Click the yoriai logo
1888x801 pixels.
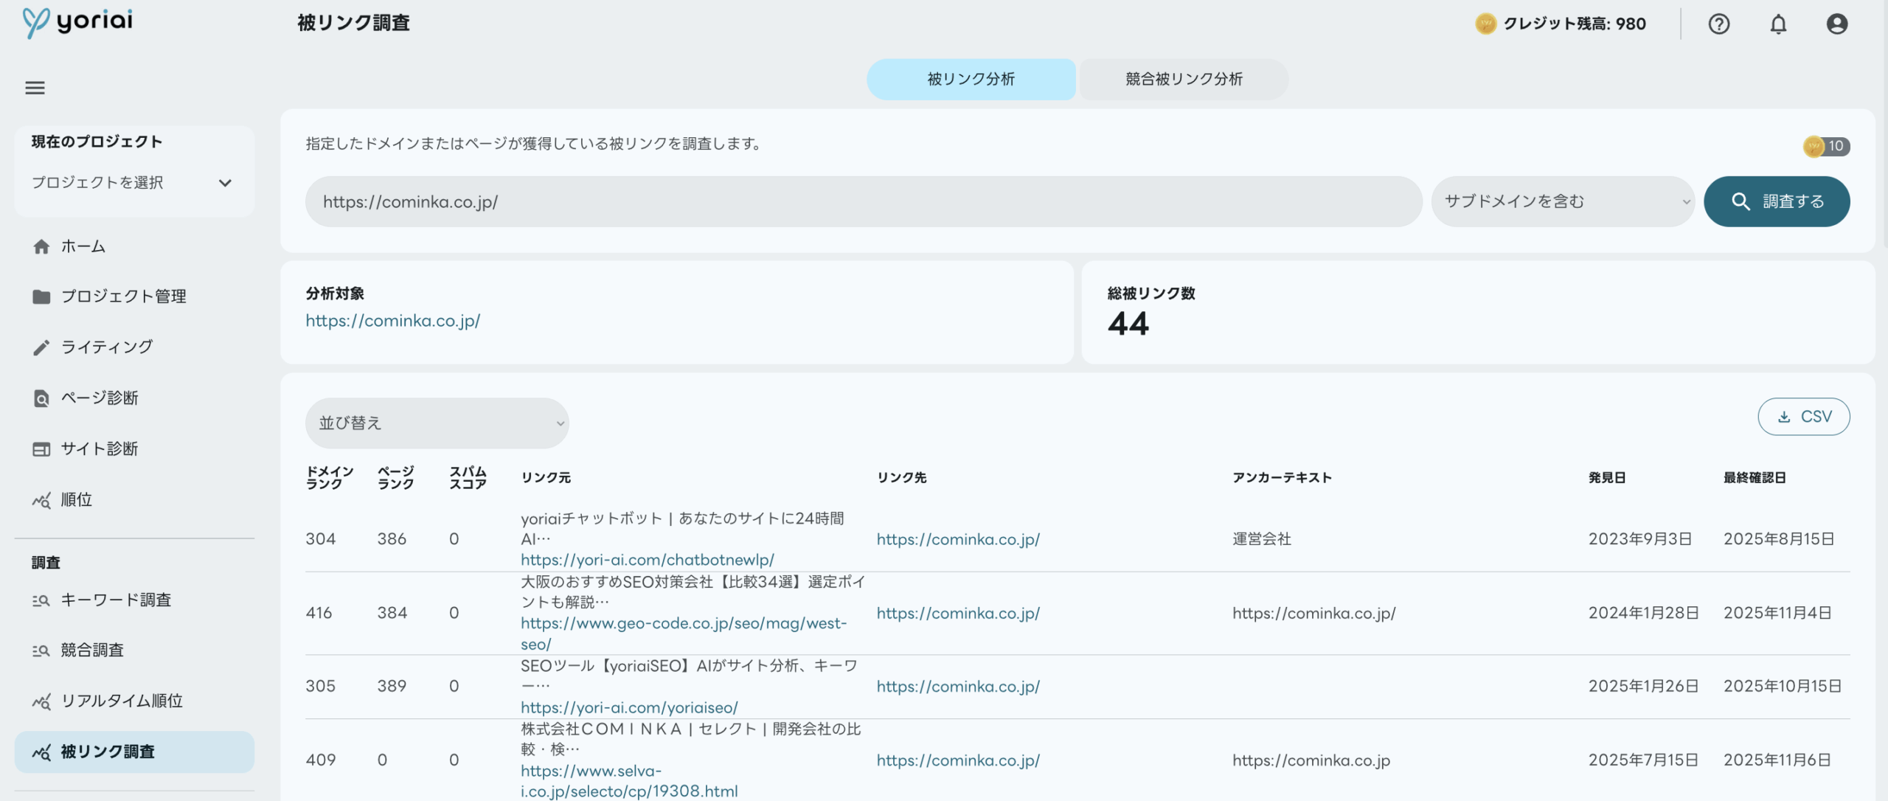click(78, 22)
